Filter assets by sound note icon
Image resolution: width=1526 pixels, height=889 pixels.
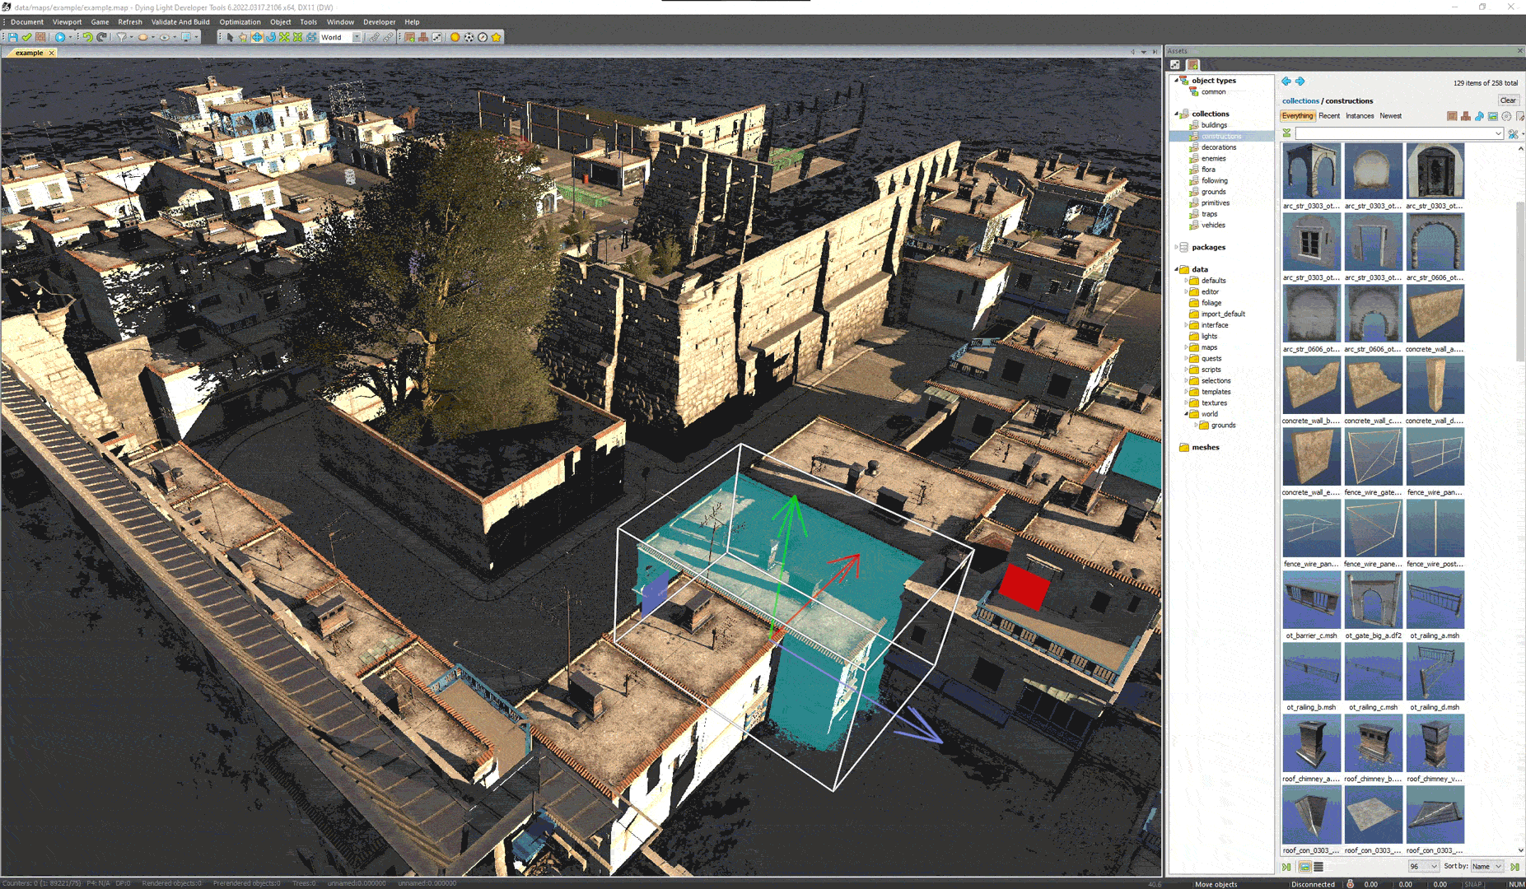coord(1479,116)
